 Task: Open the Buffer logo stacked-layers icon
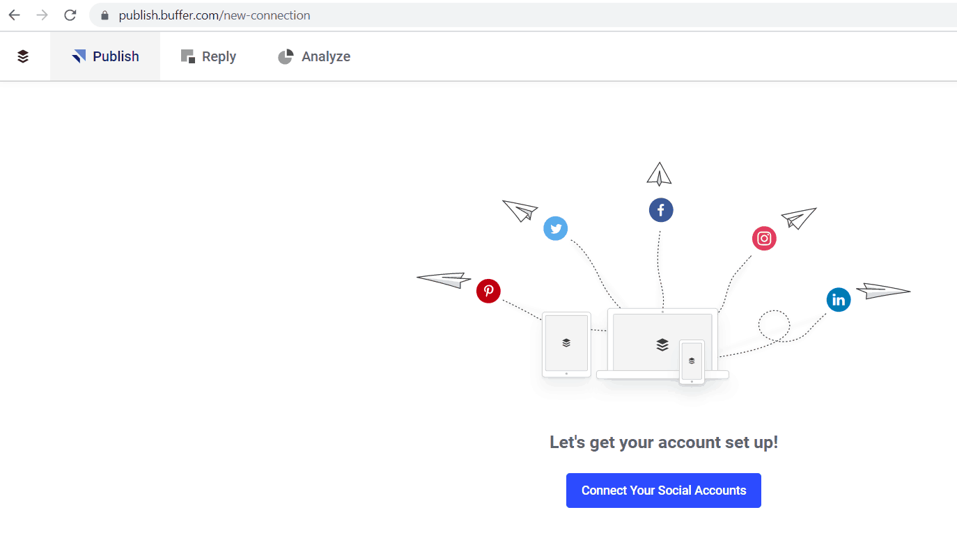coord(23,56)
